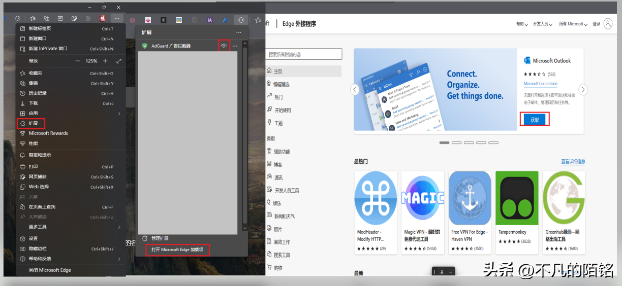Screen dimensions: 622x286
Task: Open the Collections toolbar icon
Action: [x=46, y=18]
